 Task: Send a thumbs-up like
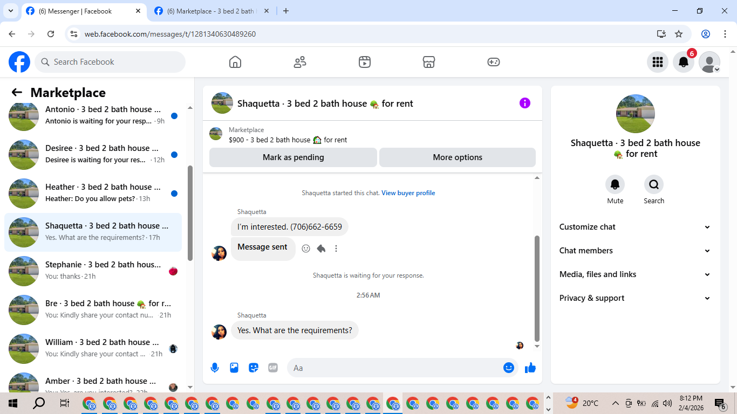click(530, 368)
